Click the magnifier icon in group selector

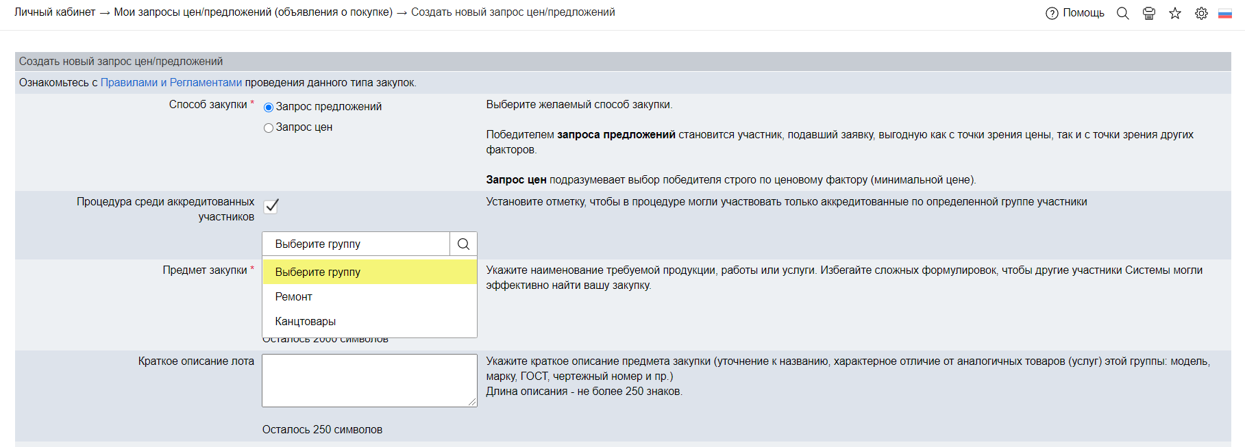point(463,244)
